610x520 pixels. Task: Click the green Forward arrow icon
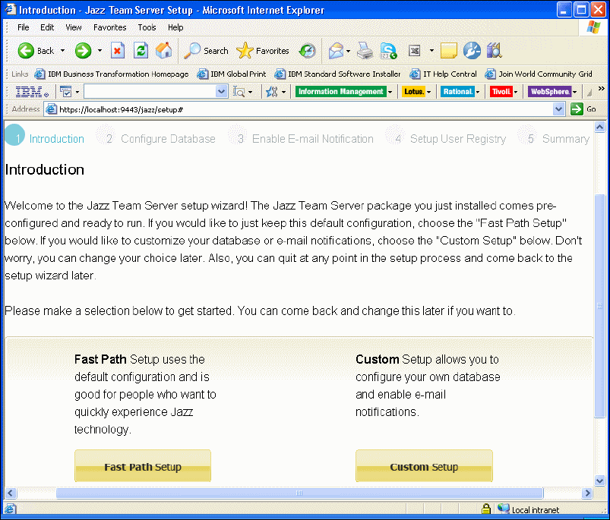[x=83, y=51]
